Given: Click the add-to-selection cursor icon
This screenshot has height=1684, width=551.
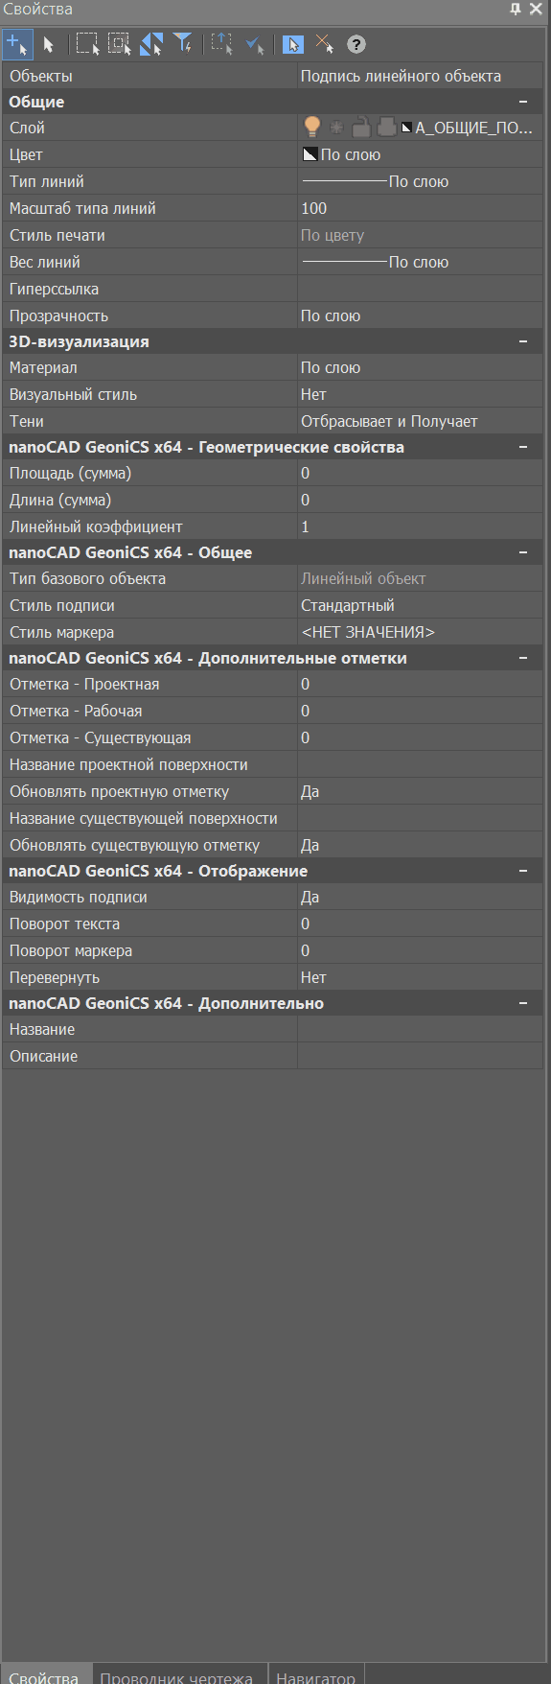Looking at the screenshot, I should tap(17, 44).
